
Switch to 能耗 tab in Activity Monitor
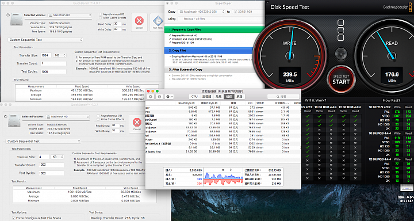tap(218, 97)
